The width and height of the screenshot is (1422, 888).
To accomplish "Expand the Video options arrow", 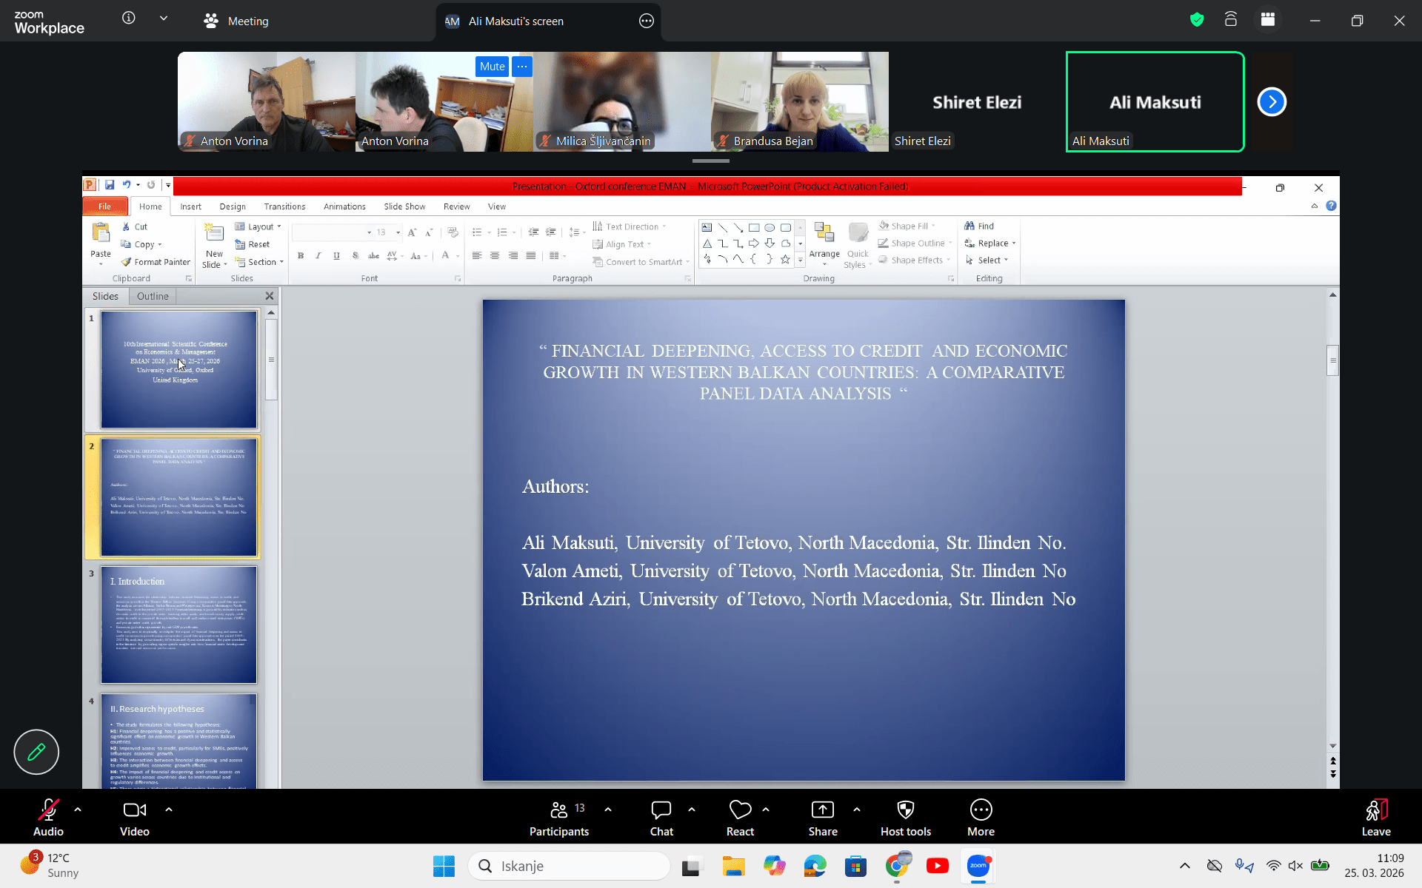I will [x=169, y=810].
